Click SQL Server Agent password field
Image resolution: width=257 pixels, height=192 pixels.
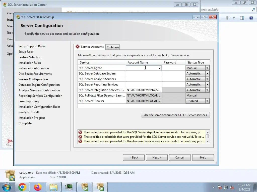pos(174,68)
